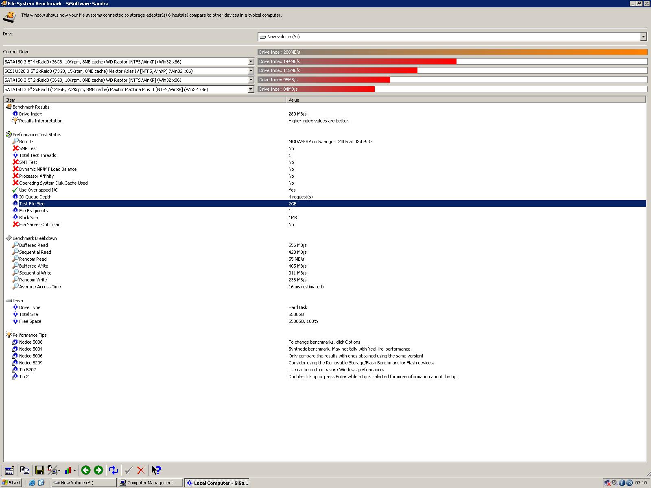Click the green Back arrow

pyautogui.click(x=85, y=470)
